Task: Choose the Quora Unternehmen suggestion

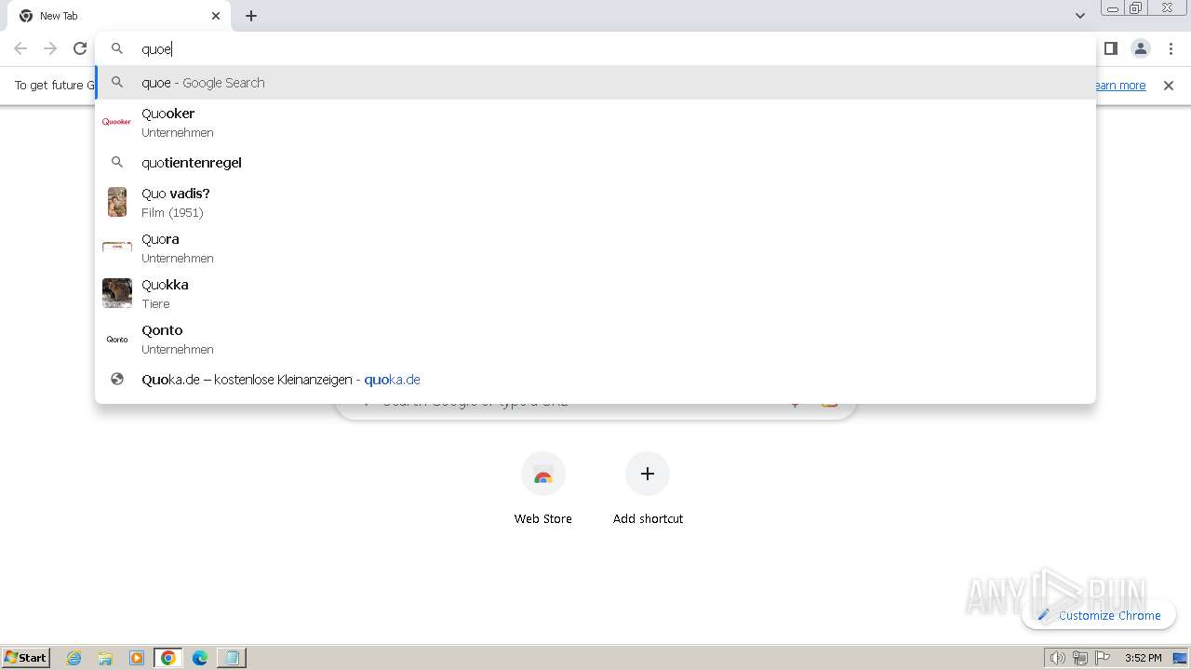Action: point(595,248)
